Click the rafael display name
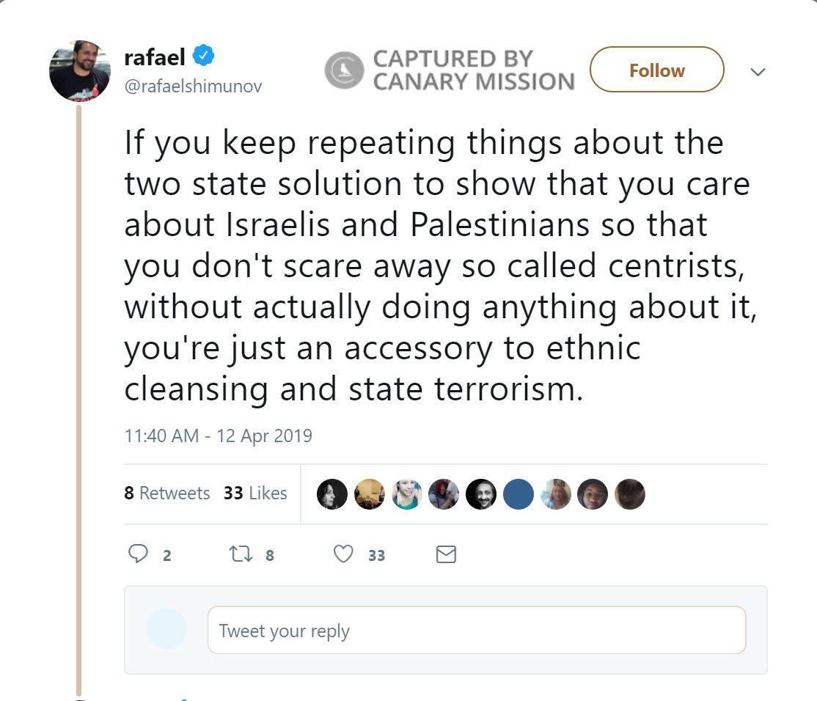 [x=154, y=56]
